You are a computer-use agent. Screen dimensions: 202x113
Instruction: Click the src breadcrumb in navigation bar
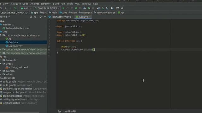(x=44, y=13)
